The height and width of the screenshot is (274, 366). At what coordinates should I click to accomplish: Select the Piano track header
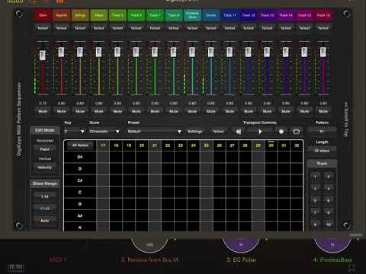(x=99, y=15)
